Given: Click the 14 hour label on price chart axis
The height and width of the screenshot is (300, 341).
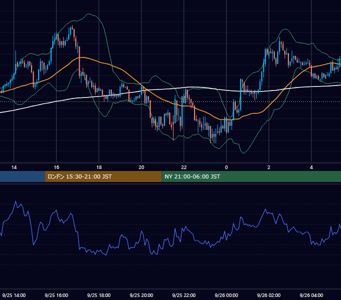Looking at the screenshot, I should pos(14,167).
